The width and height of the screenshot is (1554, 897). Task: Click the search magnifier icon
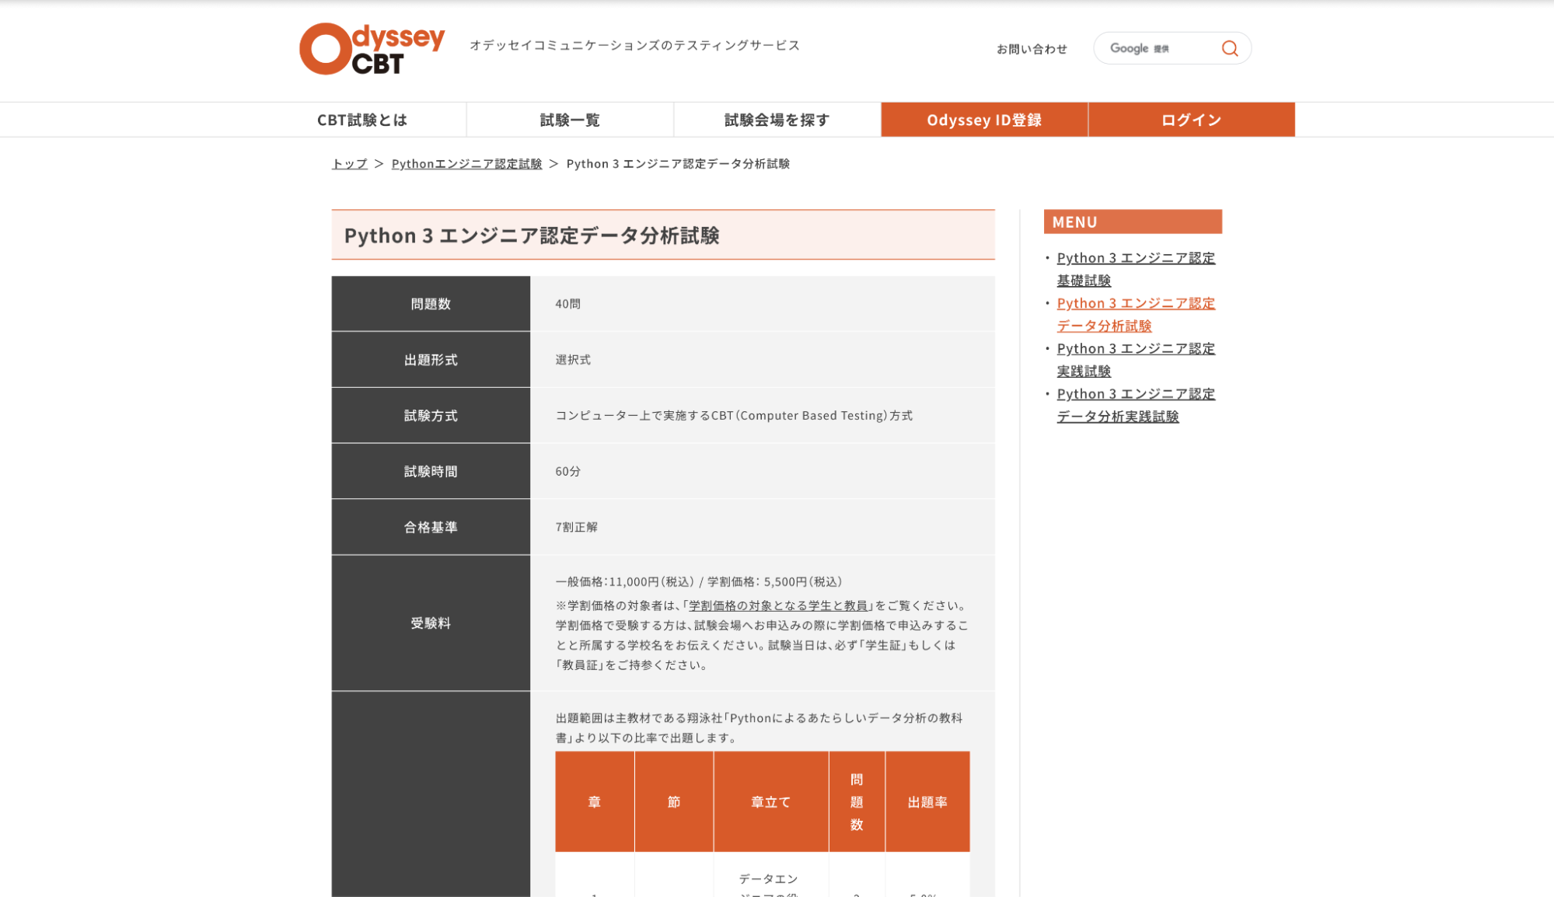(1229, 48)
